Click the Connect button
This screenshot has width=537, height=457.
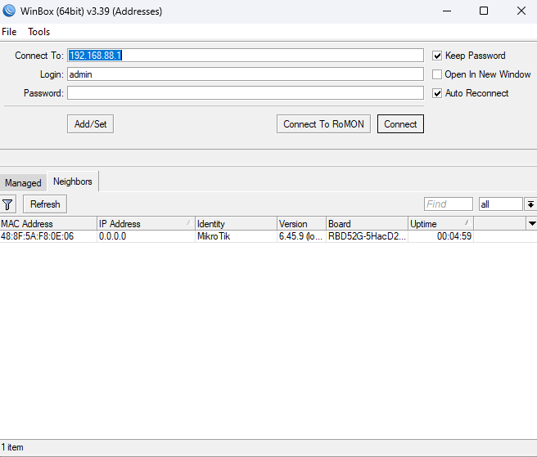(400, 123)
